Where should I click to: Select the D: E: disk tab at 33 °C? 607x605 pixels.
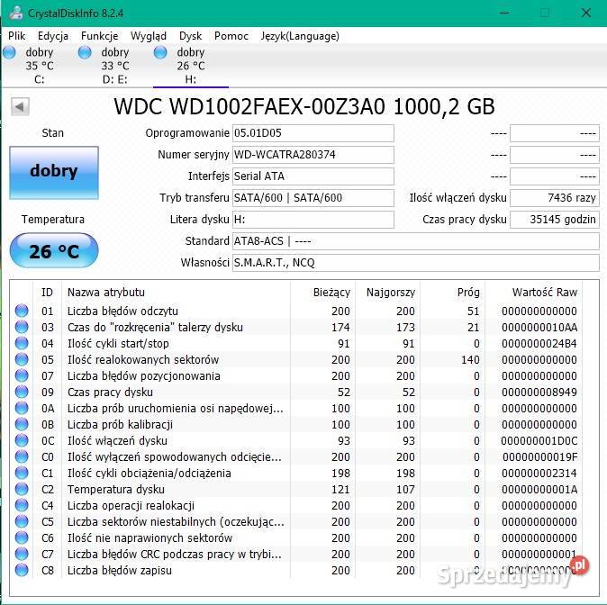[115, 66]
